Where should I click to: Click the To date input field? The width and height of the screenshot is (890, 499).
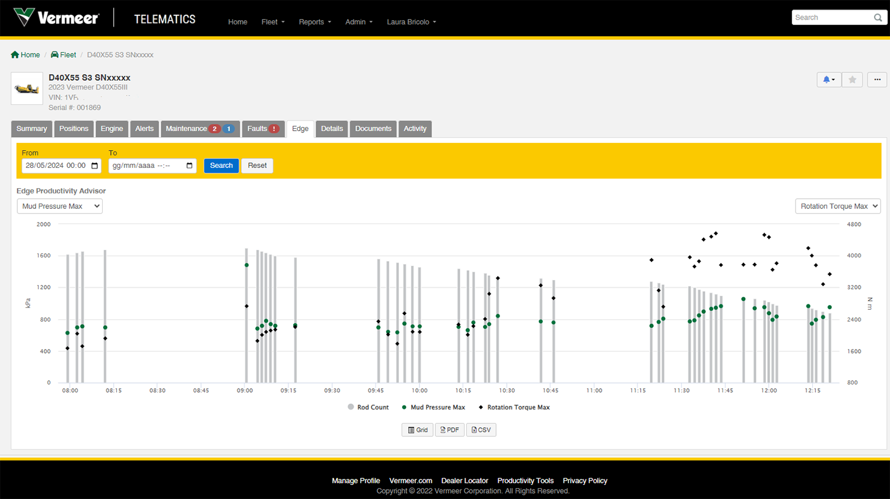[152, 166]
